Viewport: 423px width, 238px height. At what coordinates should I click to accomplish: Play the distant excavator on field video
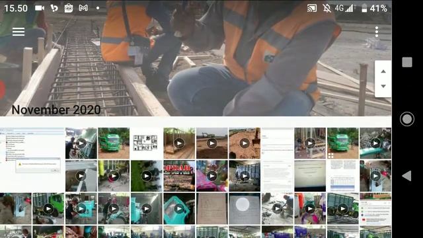click(211, 143)
